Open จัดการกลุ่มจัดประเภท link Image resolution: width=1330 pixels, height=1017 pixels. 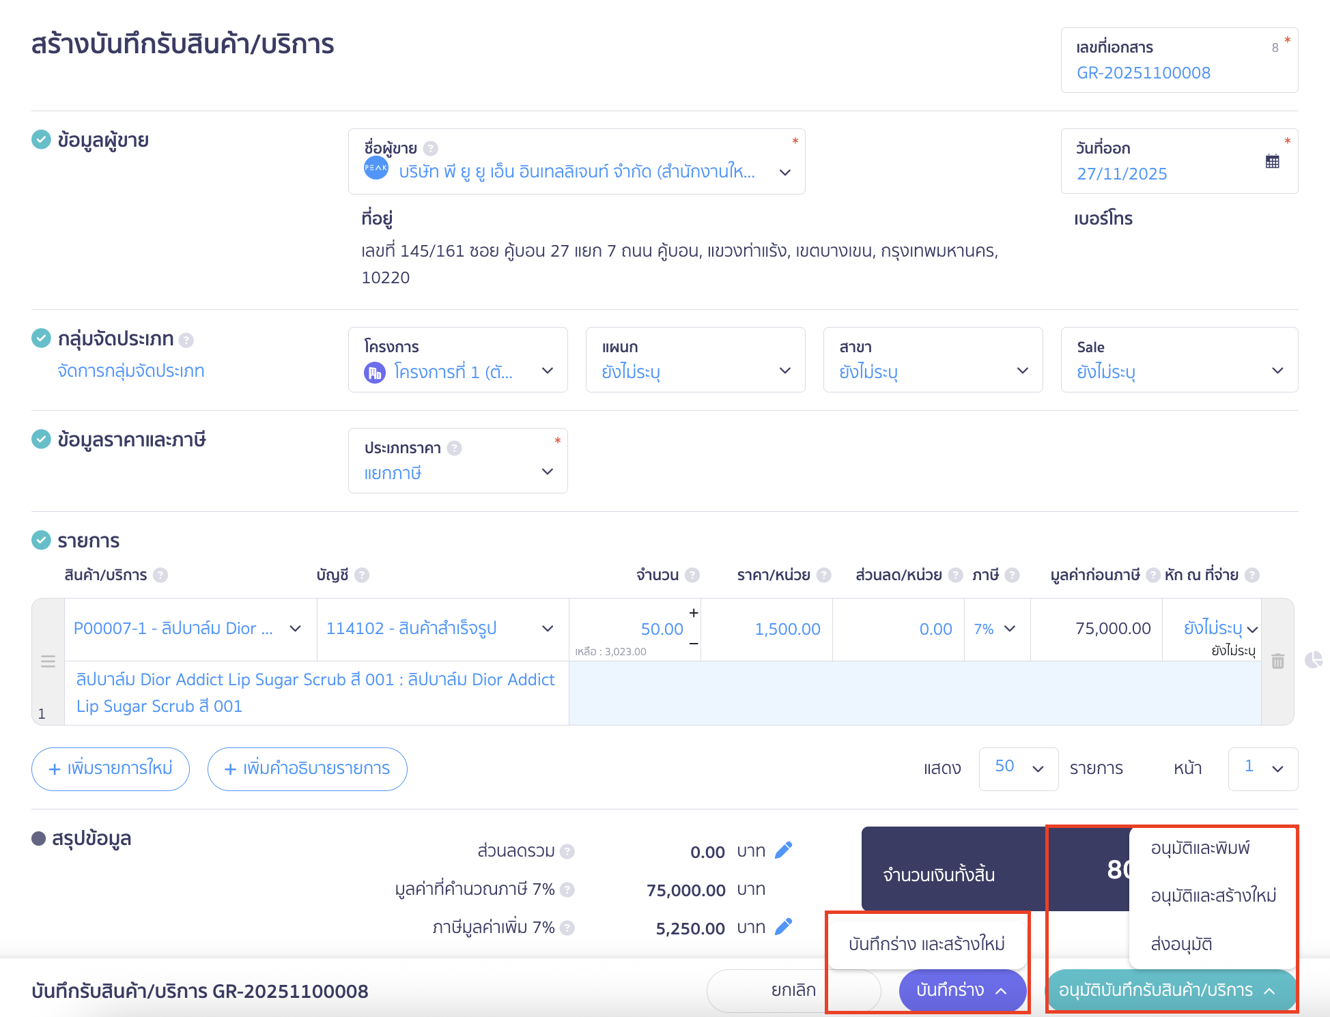coord(131,371)
